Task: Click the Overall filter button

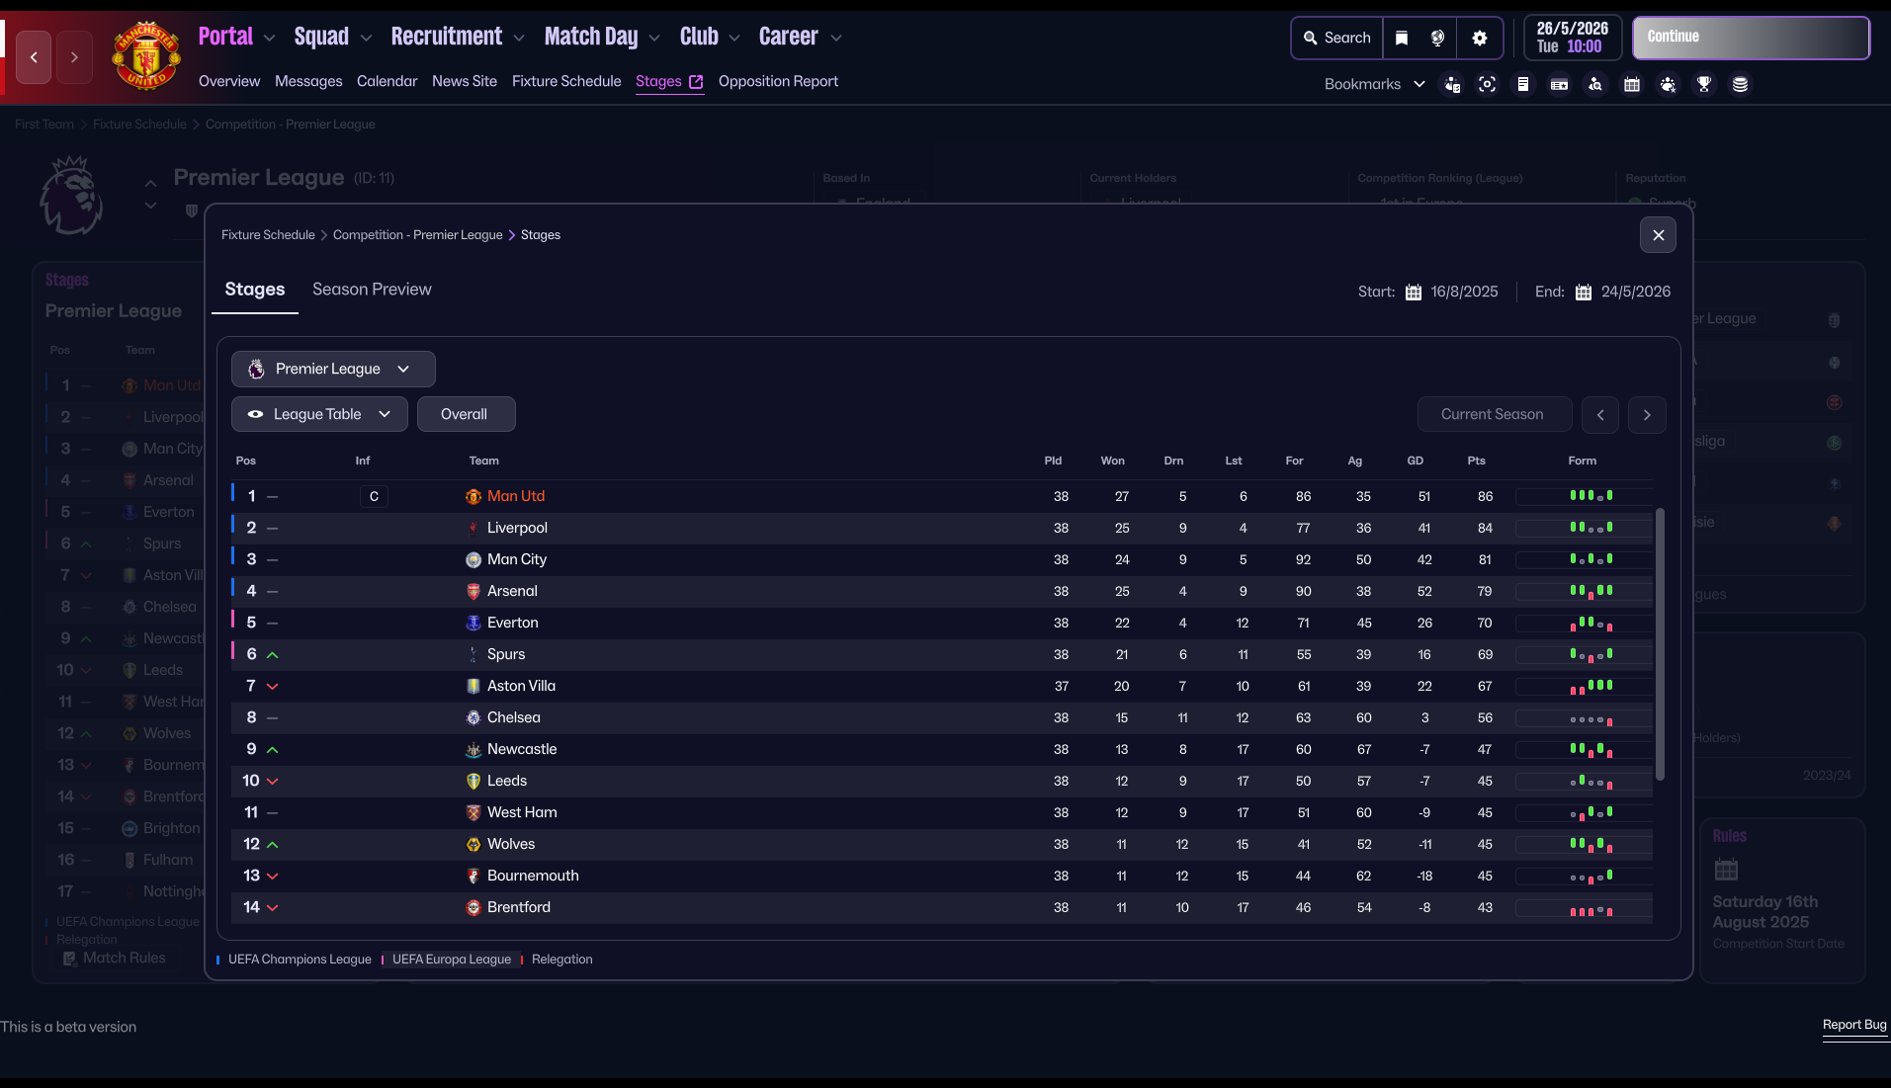Action: pos(465,415)
